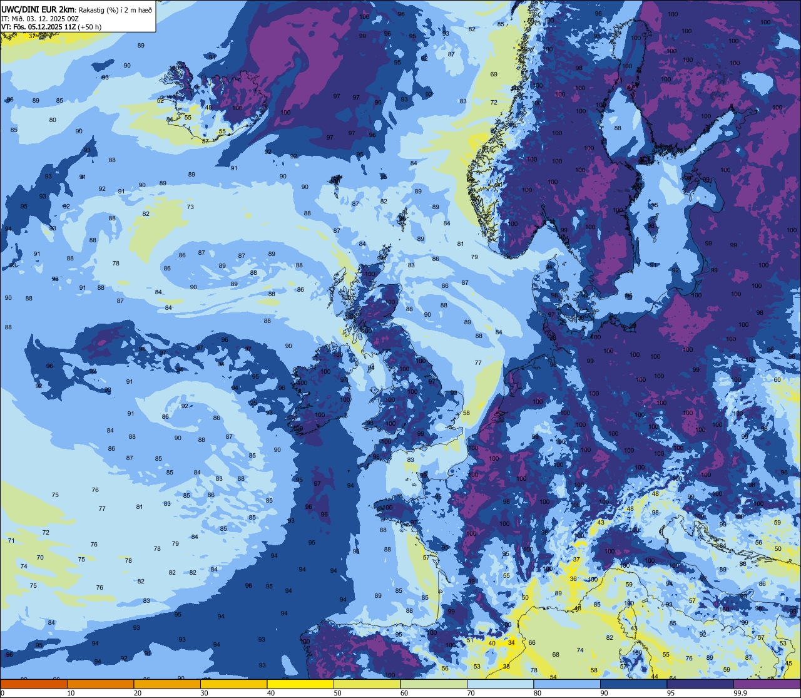This screenshot has width=801, height=698.
Task: Click the 73 value in the North Atlantic
Action: [190, 207]
